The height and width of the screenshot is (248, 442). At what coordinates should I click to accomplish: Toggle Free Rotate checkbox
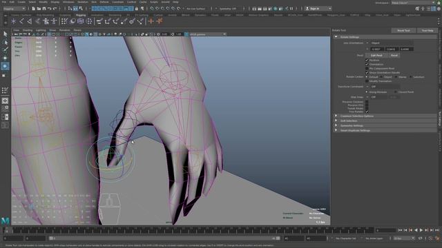coord(367,112)
